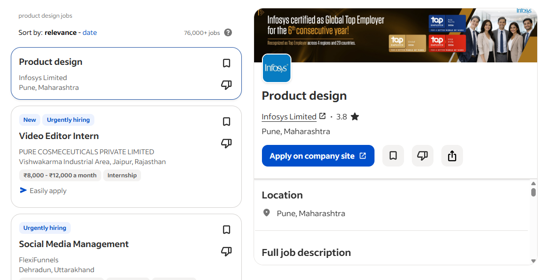This screenshot has height=280, width=547.
Task: Bookmark the Video Editor Intern job
Action: 227,122
